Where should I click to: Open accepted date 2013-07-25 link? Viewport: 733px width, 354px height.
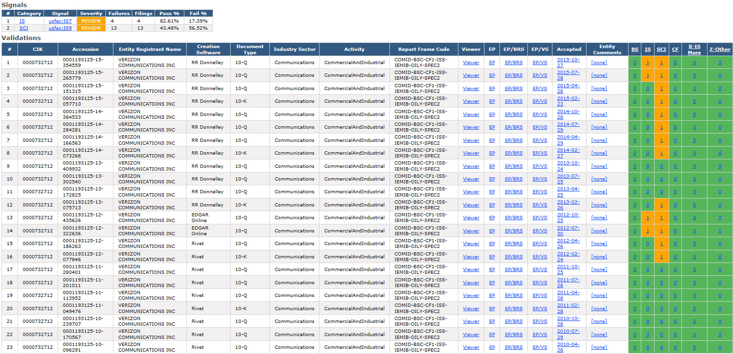(x=568, y=179)
